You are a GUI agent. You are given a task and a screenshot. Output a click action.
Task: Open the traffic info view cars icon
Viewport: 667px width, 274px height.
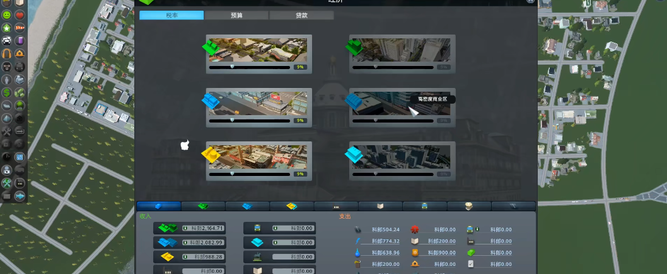(x=7, y=41)
